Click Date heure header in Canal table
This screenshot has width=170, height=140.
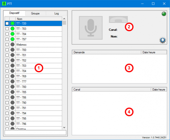159,90
